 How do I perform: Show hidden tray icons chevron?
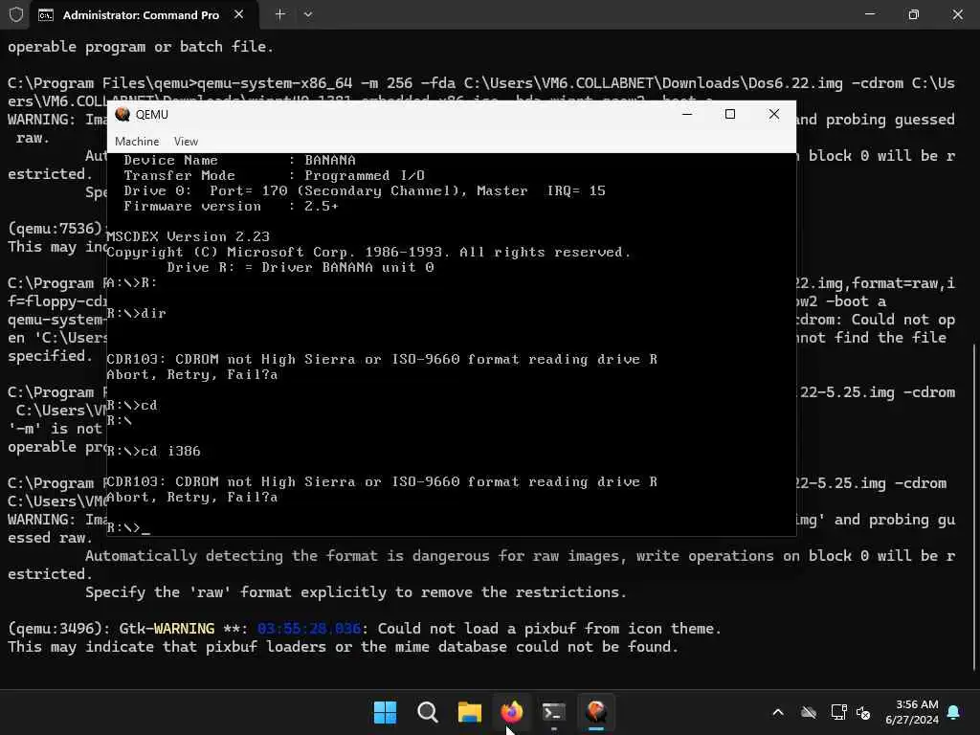[x=778, y=712]
